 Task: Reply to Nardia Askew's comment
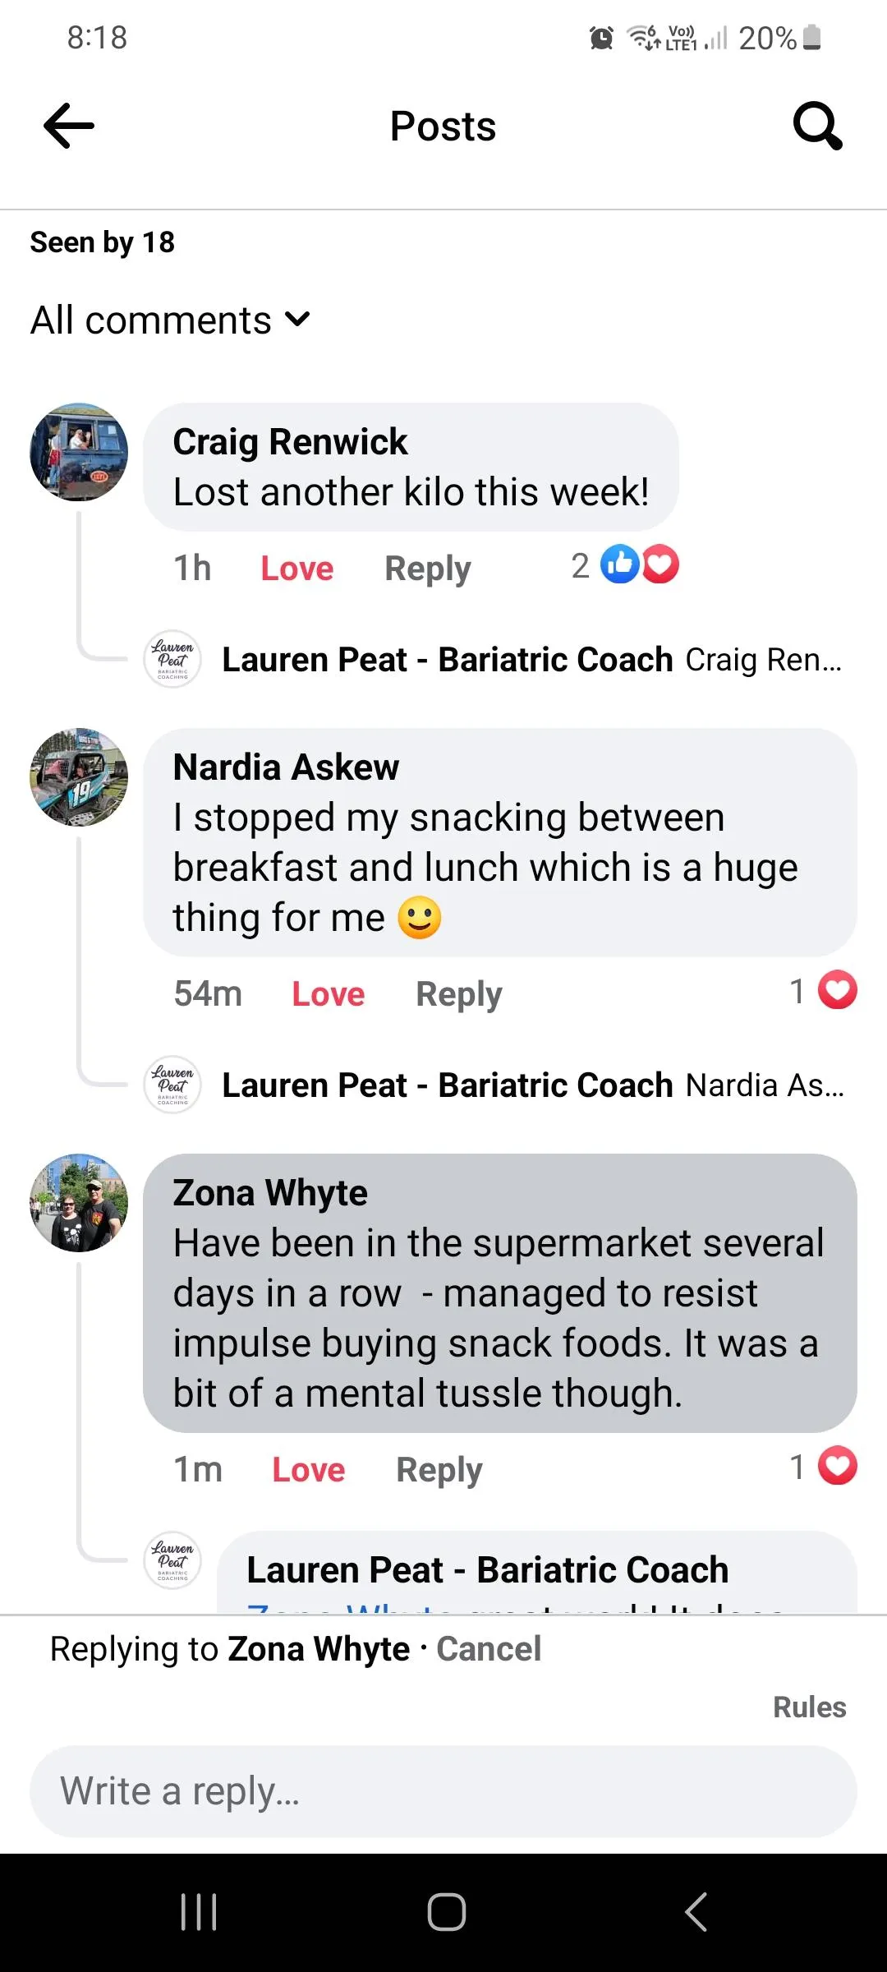(459, 994)
